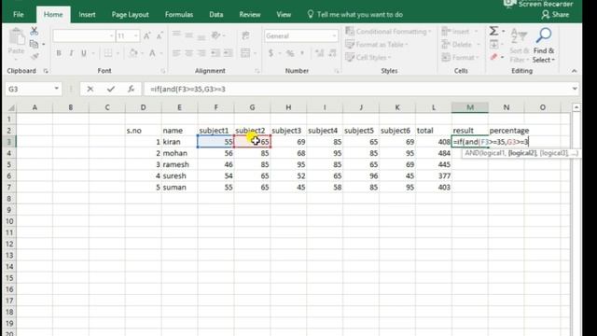Click the Increase Indent icon
Image resolution: width=597 pixels, height=336 pixels.
228,53
